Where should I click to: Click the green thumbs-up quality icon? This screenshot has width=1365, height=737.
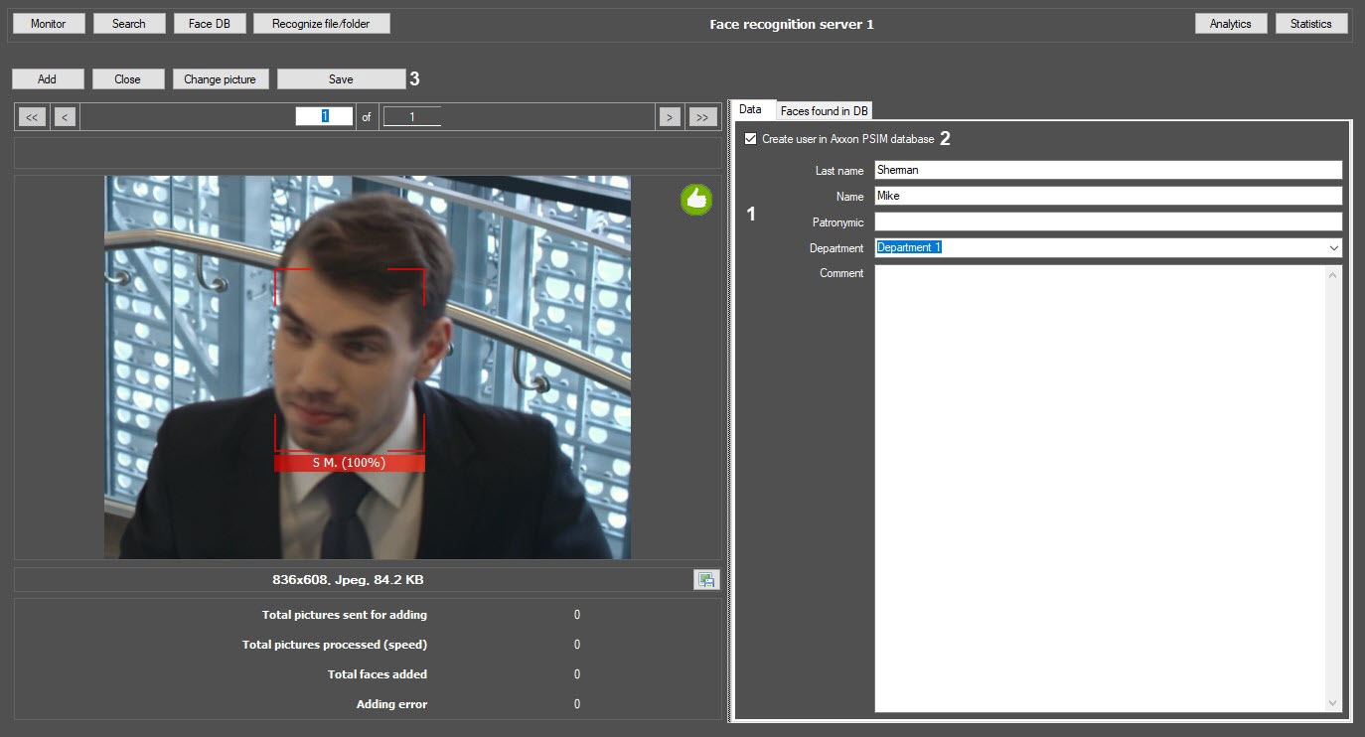tap(695, 201)
